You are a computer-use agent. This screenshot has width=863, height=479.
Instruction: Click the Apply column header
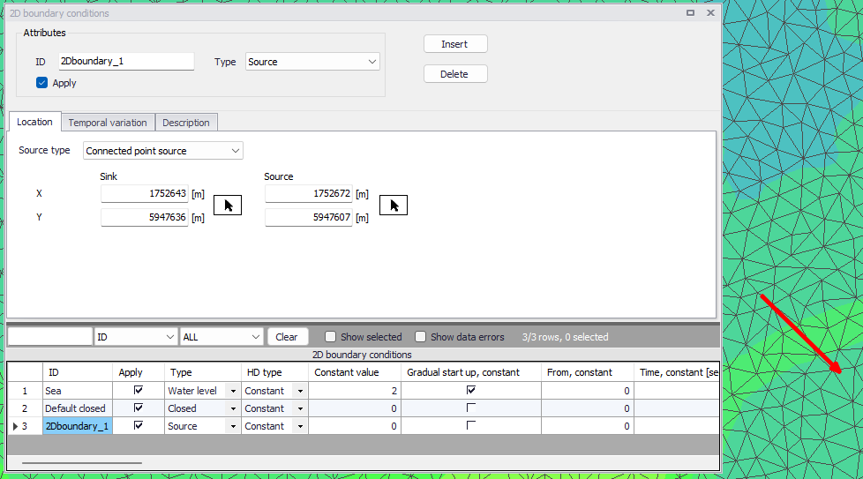click(x=139, y=372)
